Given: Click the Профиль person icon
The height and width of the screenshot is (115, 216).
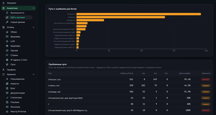Looking at the screenshot, I should click(x=4, y=70).
